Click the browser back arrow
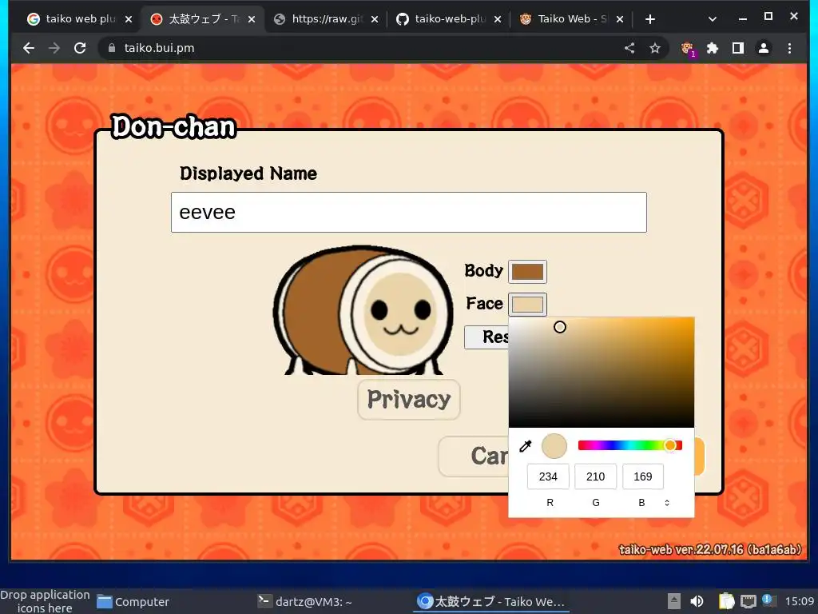This screenshot has width=818, height=614. [29, 48]
